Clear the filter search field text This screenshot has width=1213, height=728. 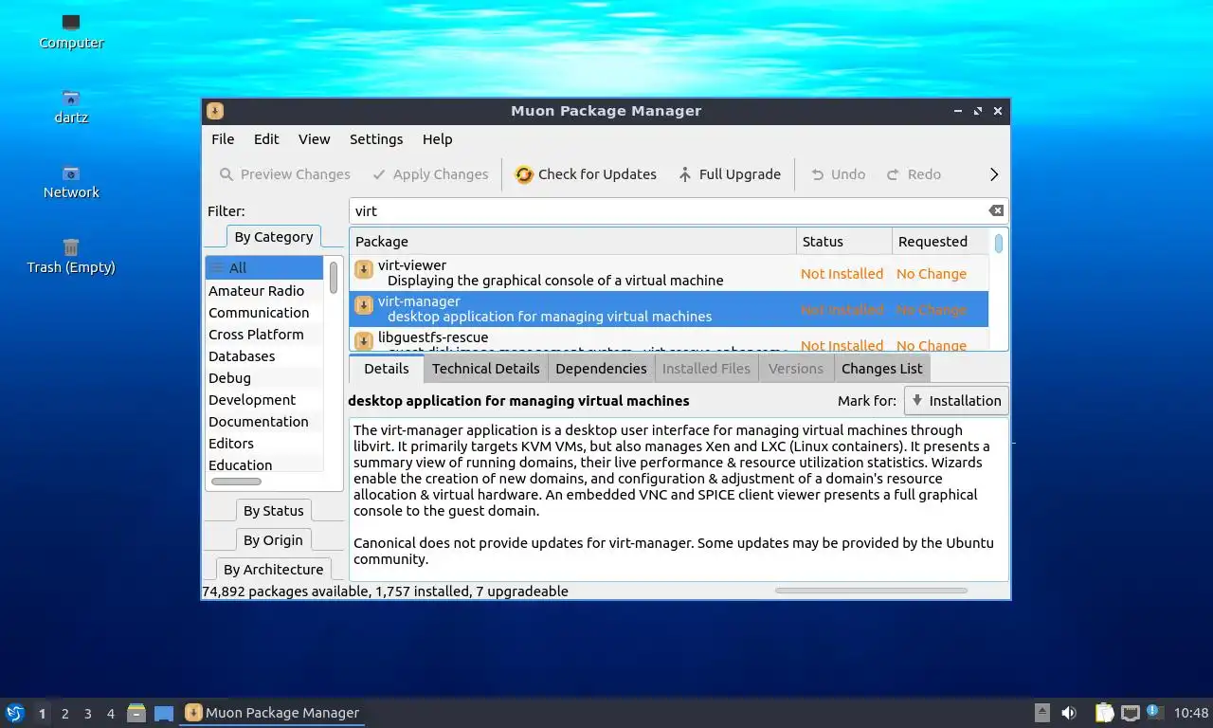pos(996,211)
